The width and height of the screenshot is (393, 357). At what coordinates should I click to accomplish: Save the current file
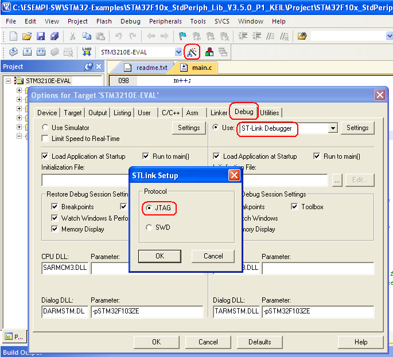point(41,36)
